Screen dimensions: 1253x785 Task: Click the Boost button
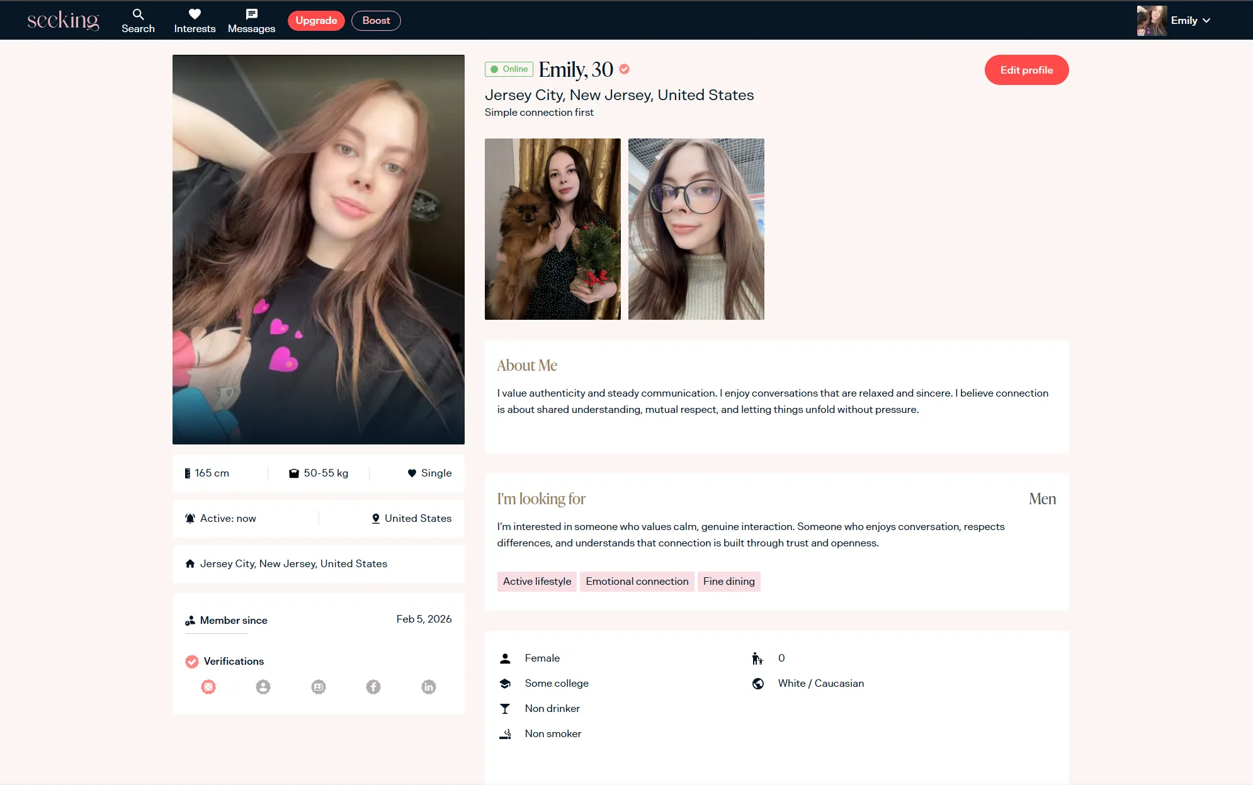pos(376,21)
